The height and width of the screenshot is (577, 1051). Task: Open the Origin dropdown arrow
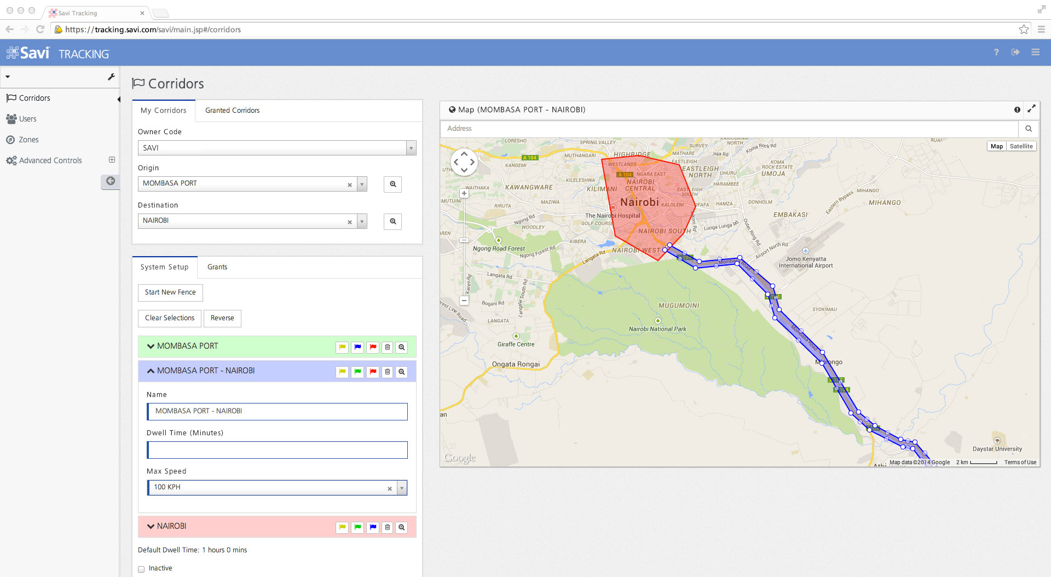coord(362,184)
